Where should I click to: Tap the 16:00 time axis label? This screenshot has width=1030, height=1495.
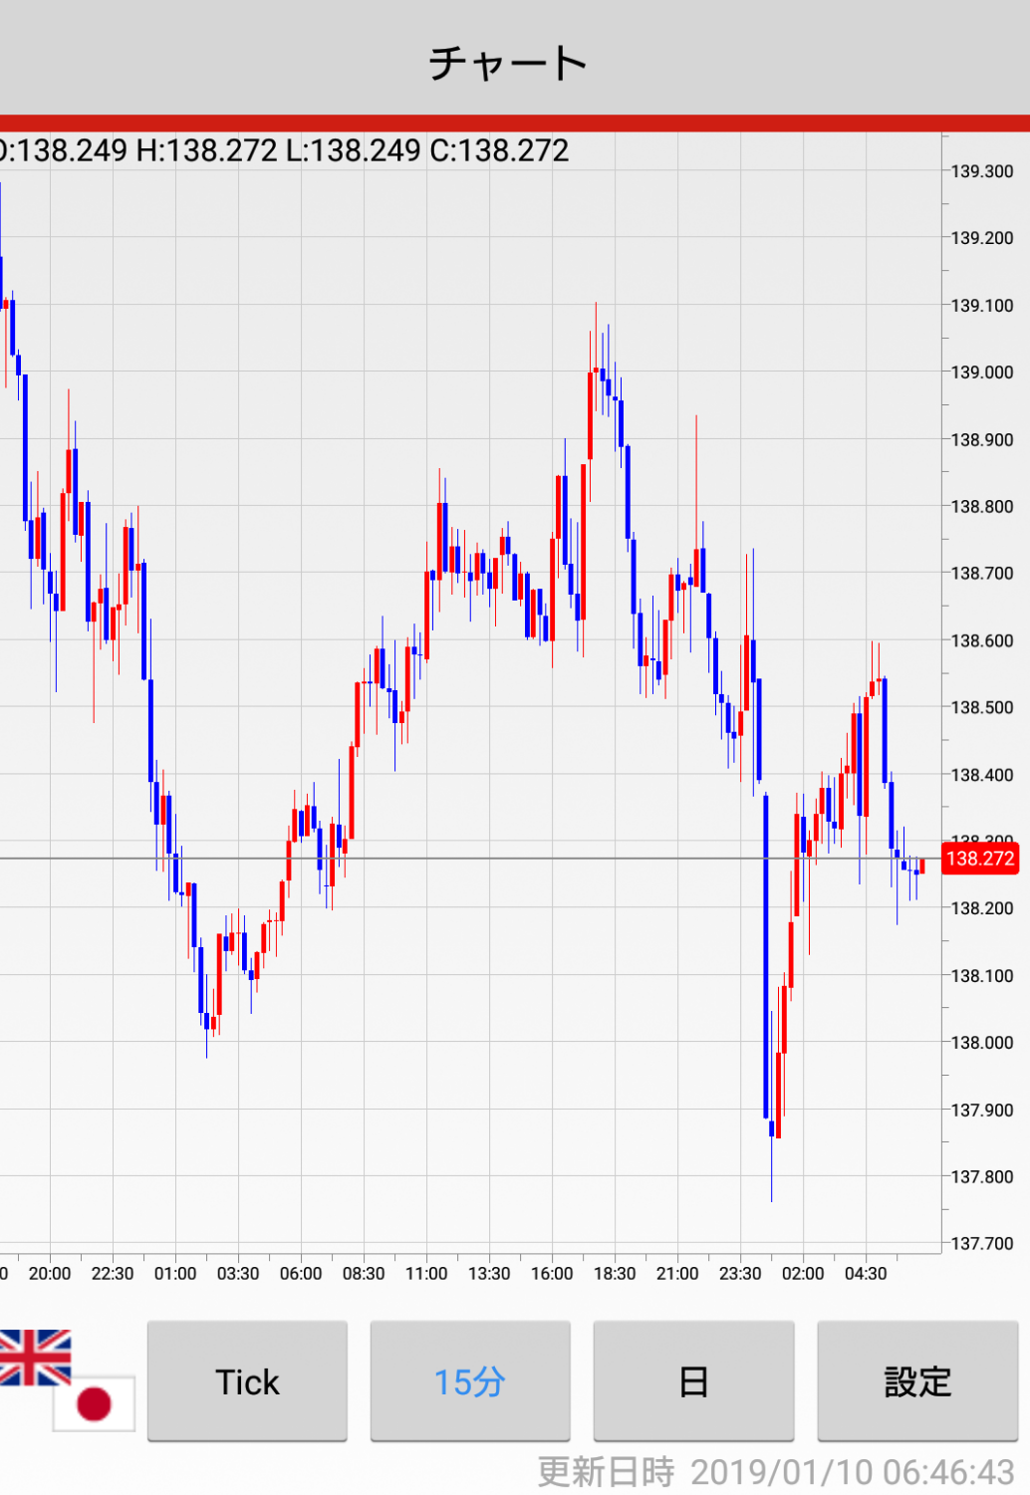[552, 1273]
